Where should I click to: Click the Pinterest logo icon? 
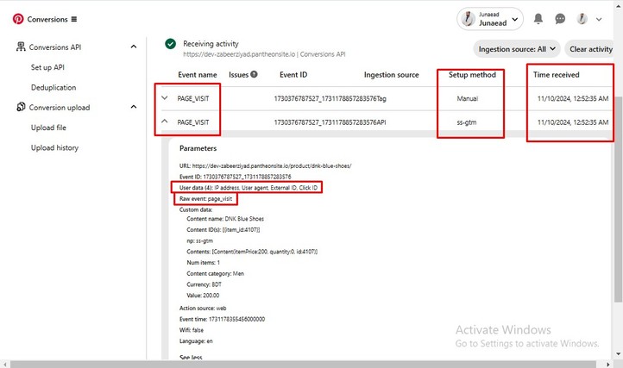coord(18,19)
